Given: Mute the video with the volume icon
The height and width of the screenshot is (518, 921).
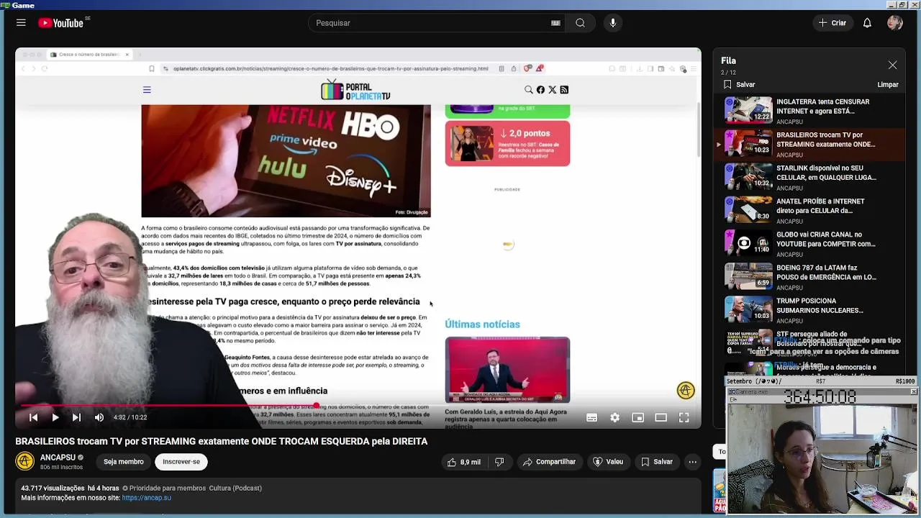Looking at the screenshot, I should 99,417.
